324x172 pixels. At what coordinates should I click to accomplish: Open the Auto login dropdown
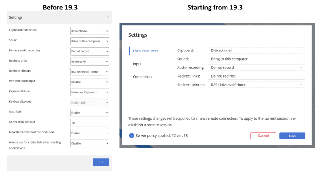[90, 113]
